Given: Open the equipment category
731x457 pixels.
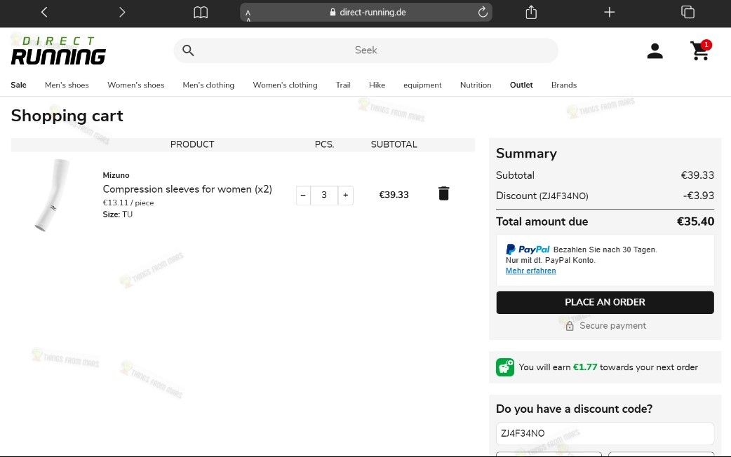Looking at the screenshot, I should tap(422, 85).
